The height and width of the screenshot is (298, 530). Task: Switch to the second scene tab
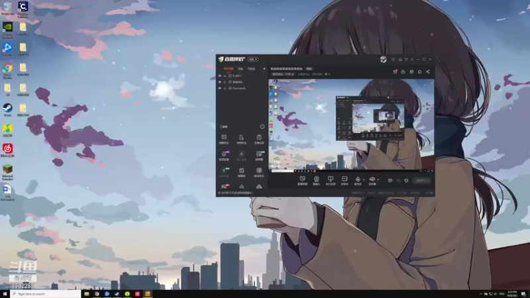tap(240, 69)
